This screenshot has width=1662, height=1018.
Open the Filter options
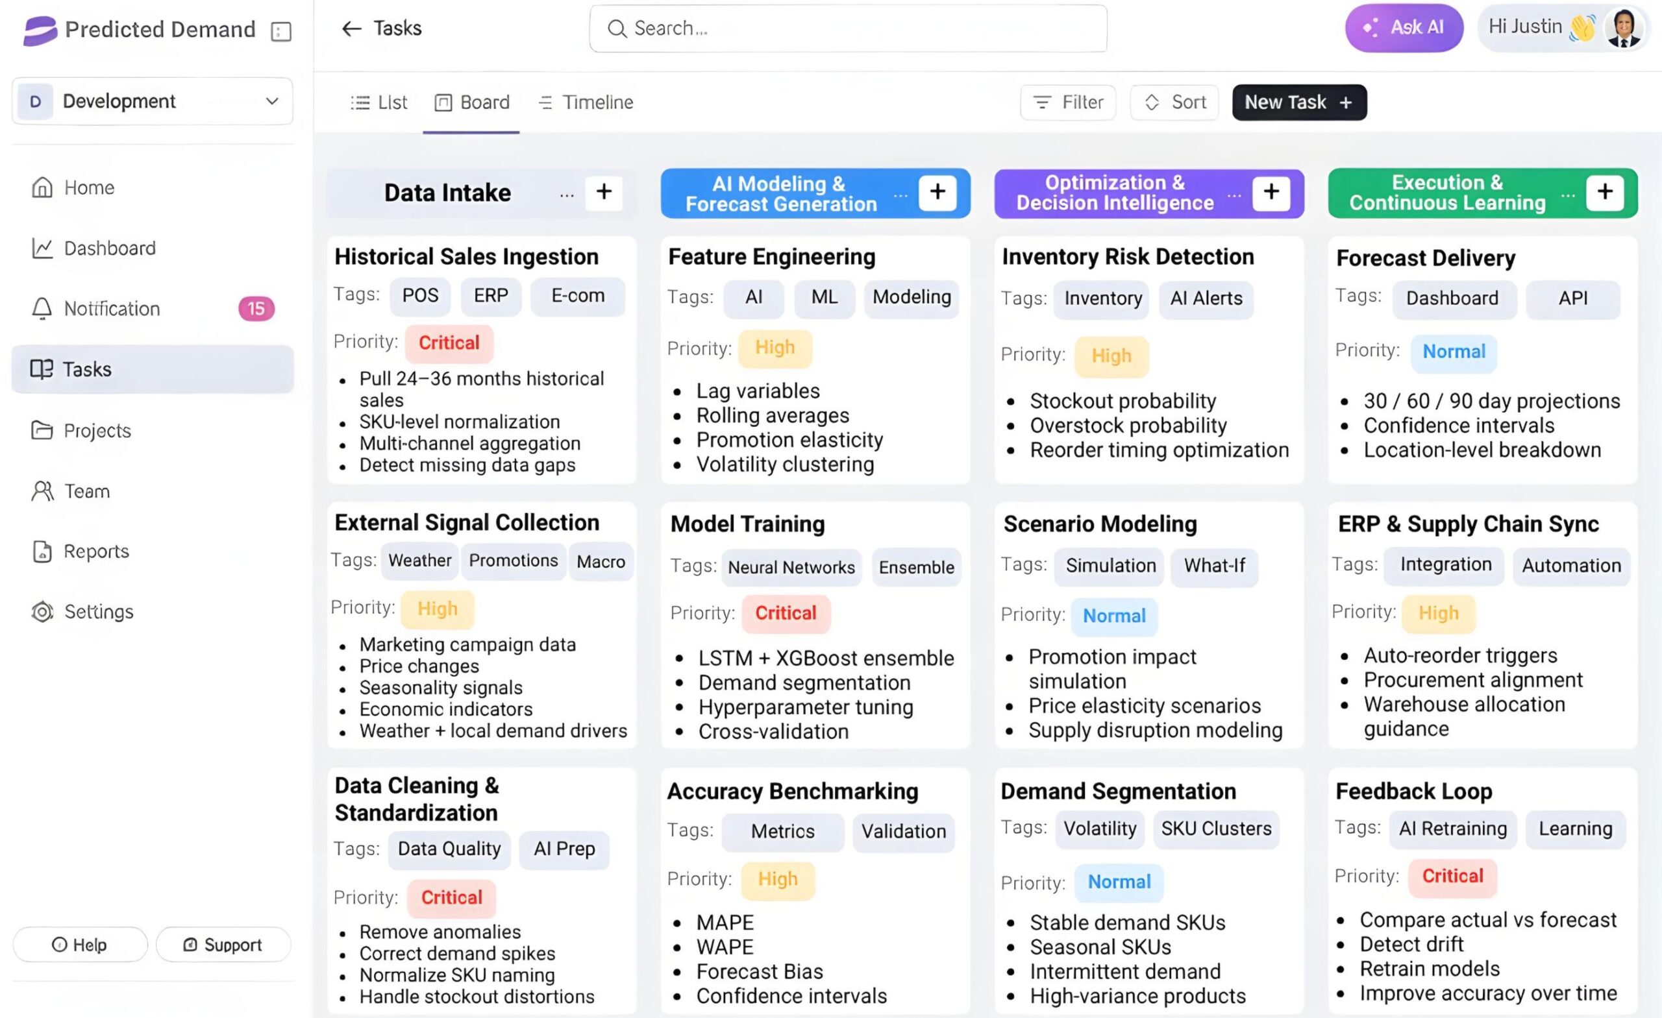(1068, 103)
